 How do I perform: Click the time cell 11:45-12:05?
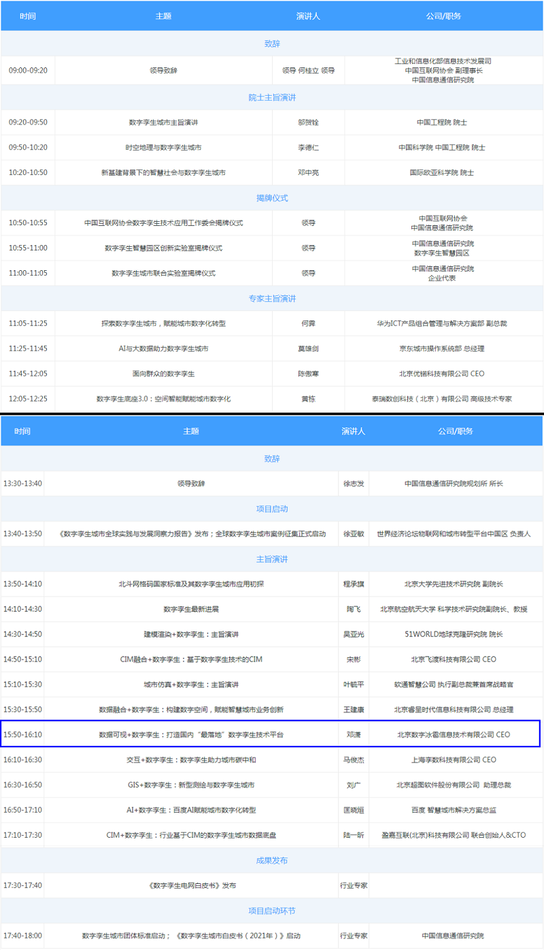28,374
